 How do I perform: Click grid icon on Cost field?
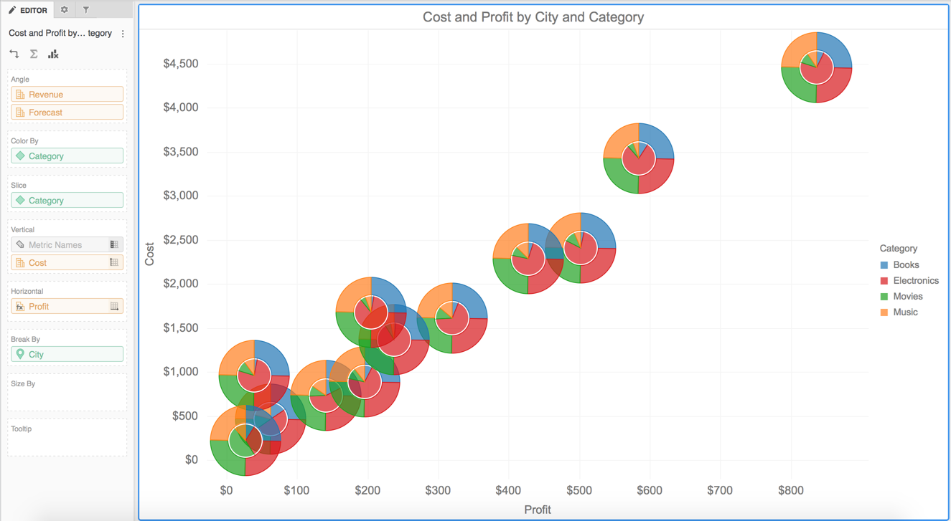(x=114, y=263)
